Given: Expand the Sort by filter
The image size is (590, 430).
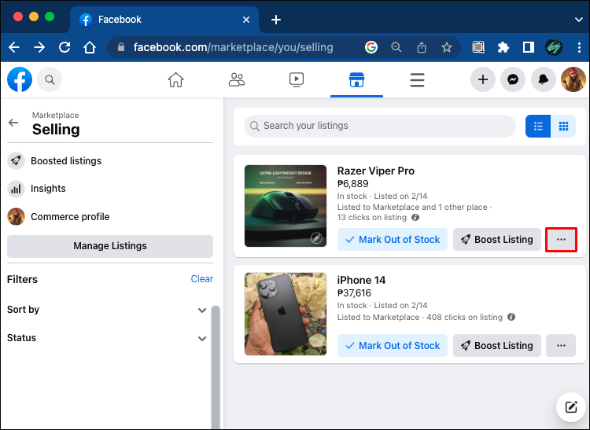Looking at the screenshot, I should click(202, 310).
